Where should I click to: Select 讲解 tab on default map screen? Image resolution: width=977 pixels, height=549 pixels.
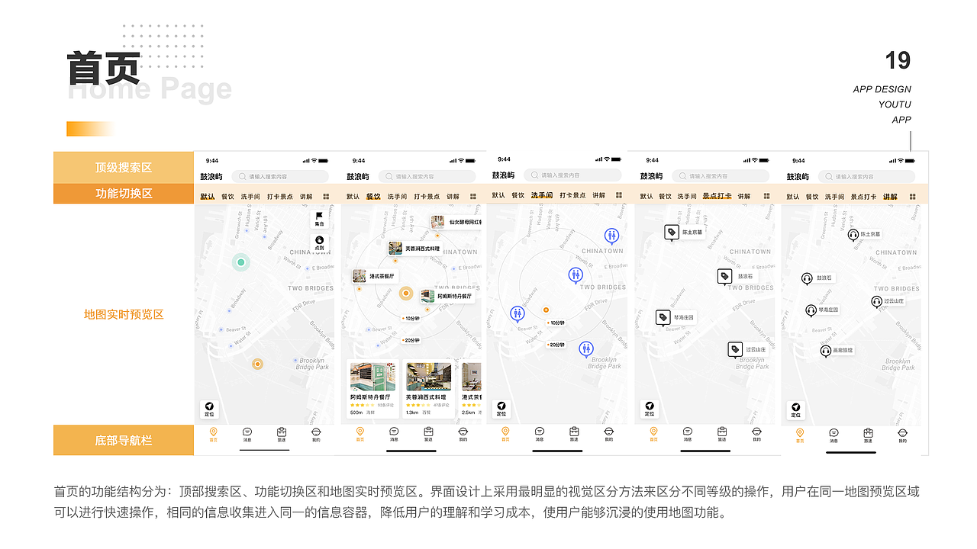(x=306, y=197)
